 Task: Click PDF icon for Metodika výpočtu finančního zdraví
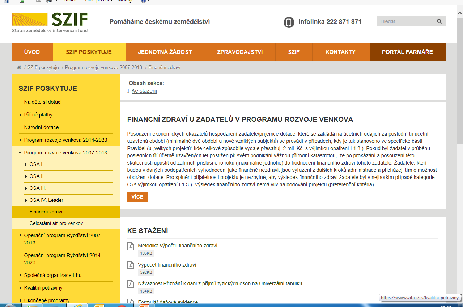[131, 246]
